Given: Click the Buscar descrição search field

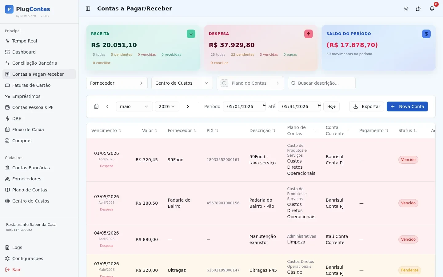Looking at the screenshot, I should tap(322, 83).
